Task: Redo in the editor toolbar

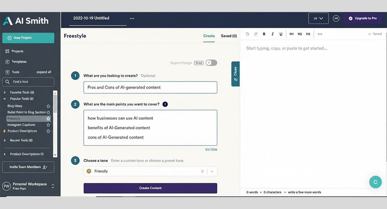Action: [256, 34]
